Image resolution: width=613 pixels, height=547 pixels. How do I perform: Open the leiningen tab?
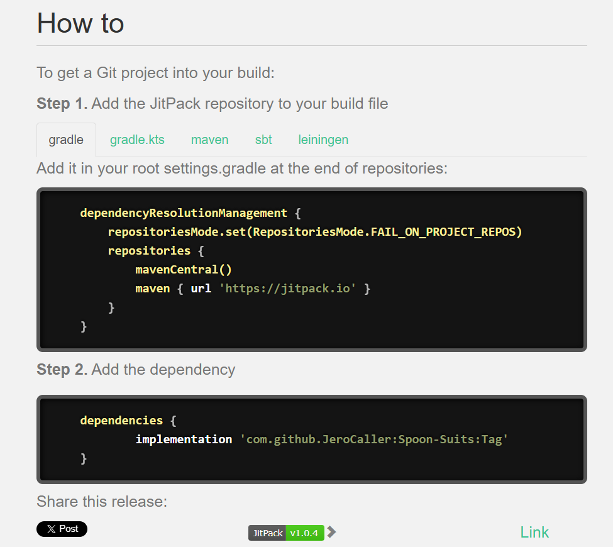(323, 140)
